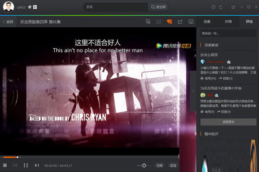Image resolution: width=259 pixels, height=172 pixels.
Task: Open the 超清 quality selector
Action: click(173, 165)
